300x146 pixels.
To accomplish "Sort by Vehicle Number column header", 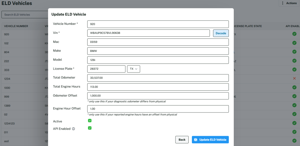I will [x=16, y=26].
